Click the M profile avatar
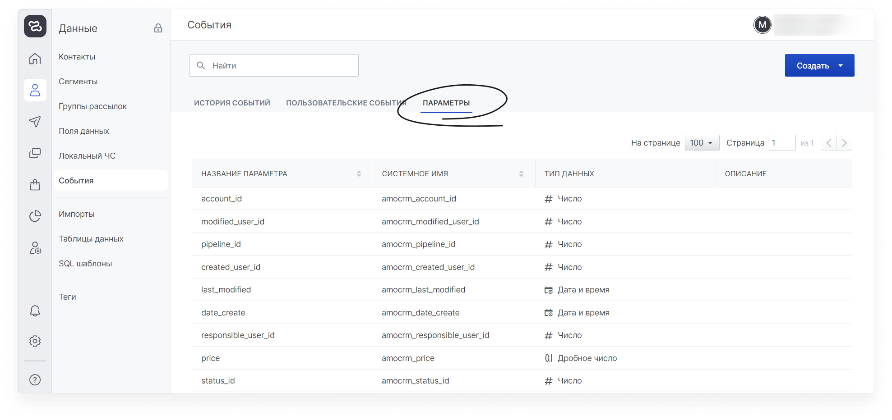 pyautogui.click(x=763, y=25)
